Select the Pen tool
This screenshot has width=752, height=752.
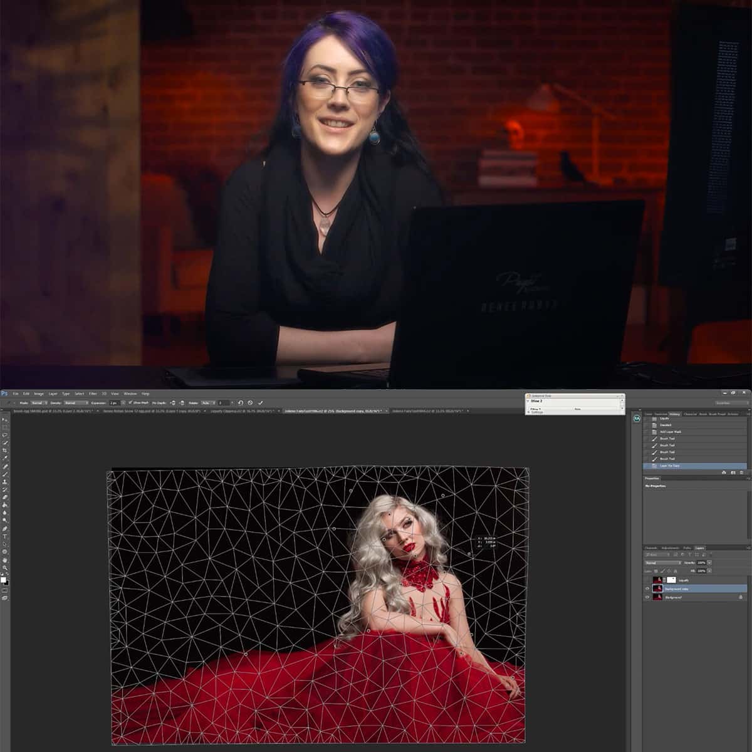pyautogui.click(x=5, y=529)
